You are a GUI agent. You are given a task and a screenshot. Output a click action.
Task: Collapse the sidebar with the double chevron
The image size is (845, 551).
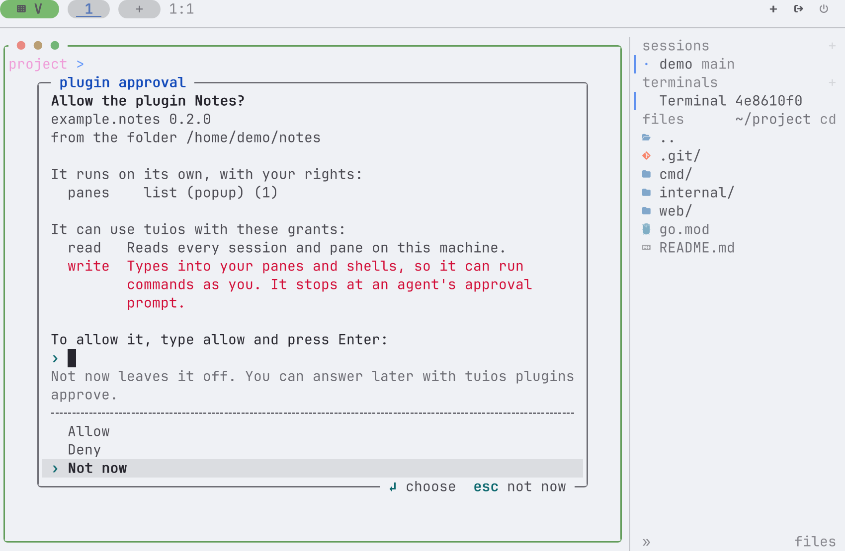pyautogui.click(x=646, y=542)
